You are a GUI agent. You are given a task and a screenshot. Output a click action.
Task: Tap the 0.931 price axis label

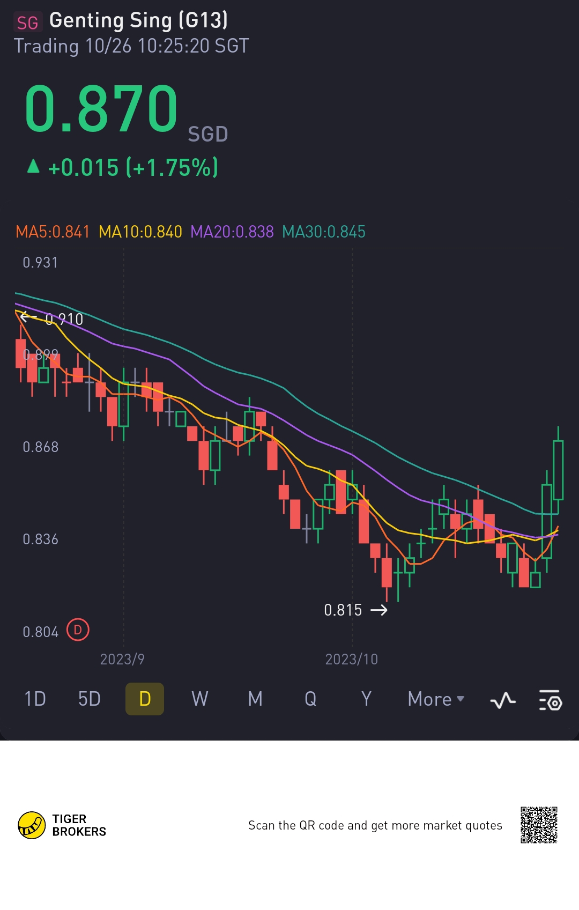point(40,262)
